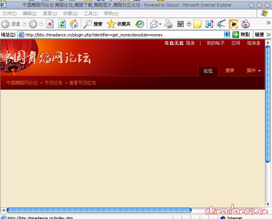
Task: Click the username 有意无意 link
Action: tap(174, 43)
